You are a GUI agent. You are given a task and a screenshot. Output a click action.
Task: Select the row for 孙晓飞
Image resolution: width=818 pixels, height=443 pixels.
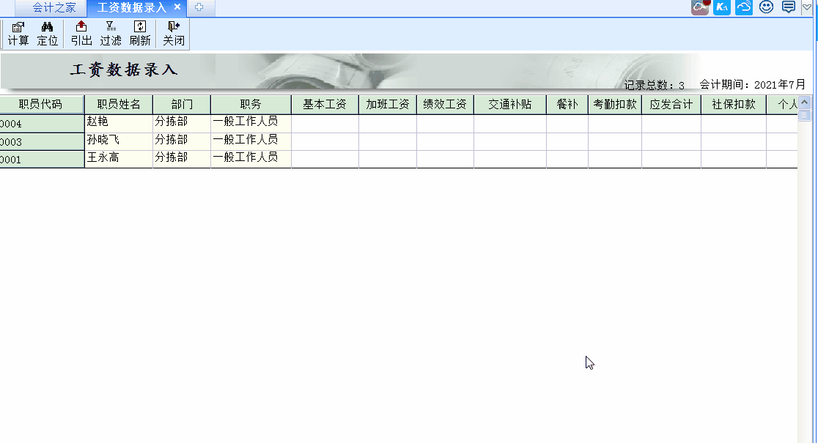(117, 140)
